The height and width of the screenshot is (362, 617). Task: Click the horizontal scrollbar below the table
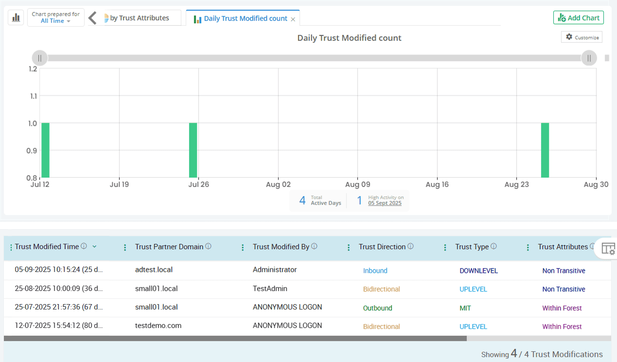tap(235, 338)
